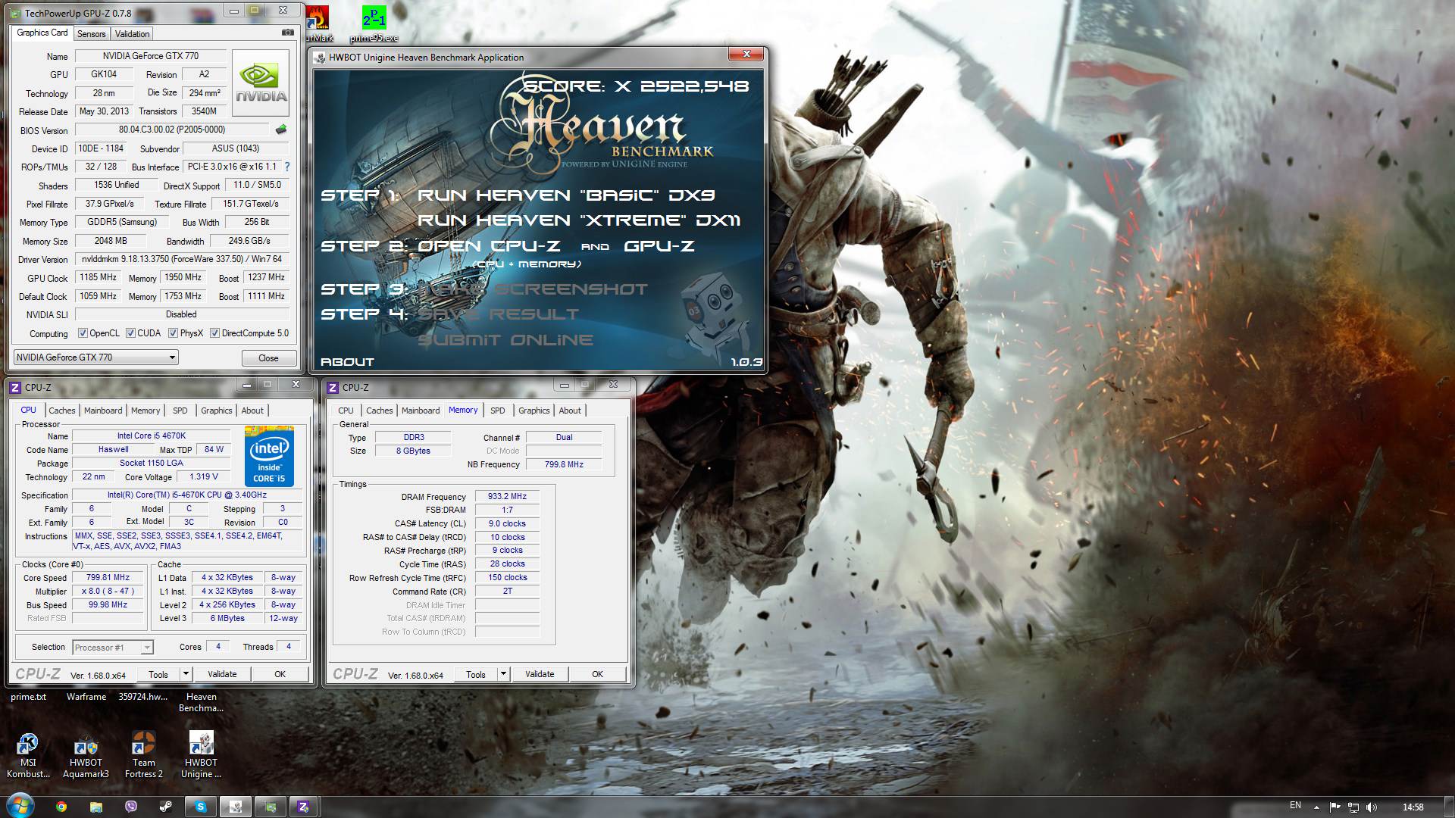Switch to GPU-Z taskbar button
The width and height of the screenshot is (1455, 818).
[270, 807]
